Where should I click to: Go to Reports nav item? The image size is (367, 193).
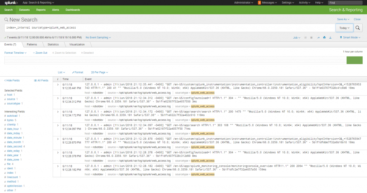pyautogui.click(x=41, y=10)
